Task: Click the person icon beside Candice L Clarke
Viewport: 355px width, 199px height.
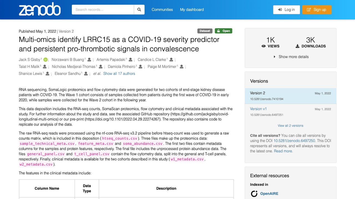Action: pos(171,60)
